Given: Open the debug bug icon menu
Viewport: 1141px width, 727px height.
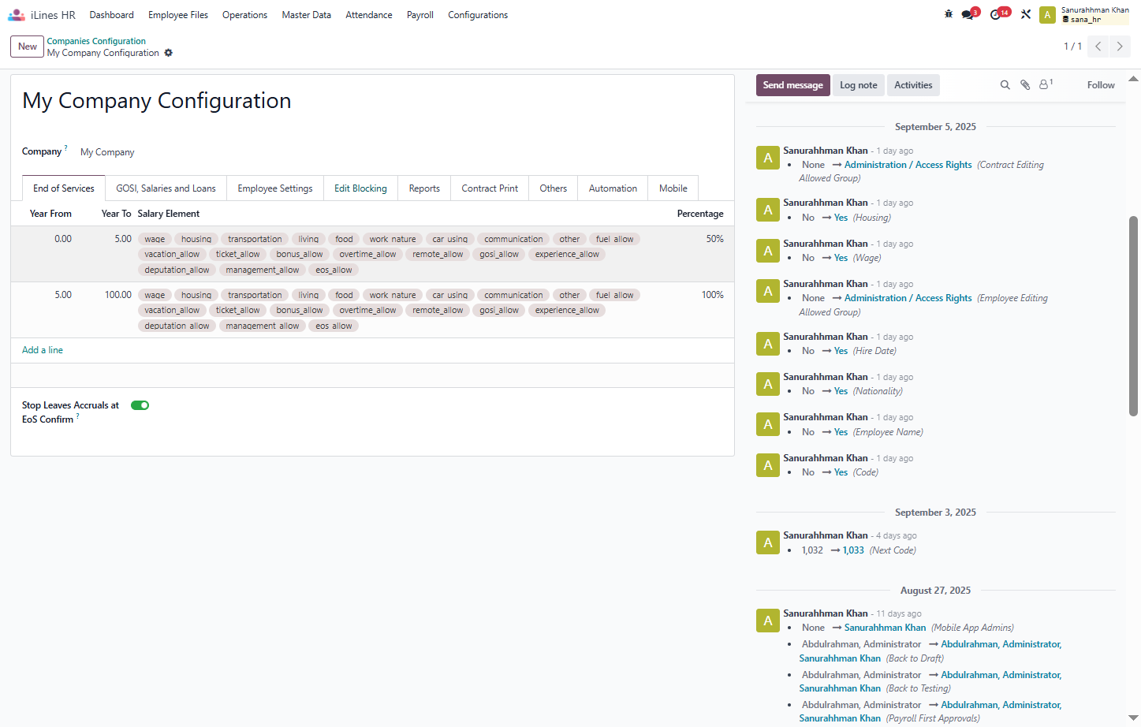Looking at the screenshot, I should coord(949,14).
